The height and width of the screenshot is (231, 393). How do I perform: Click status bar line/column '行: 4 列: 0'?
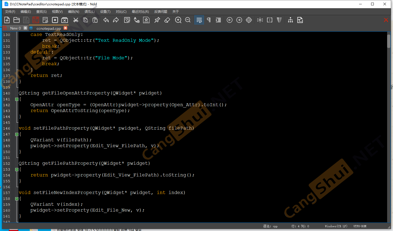300,226
